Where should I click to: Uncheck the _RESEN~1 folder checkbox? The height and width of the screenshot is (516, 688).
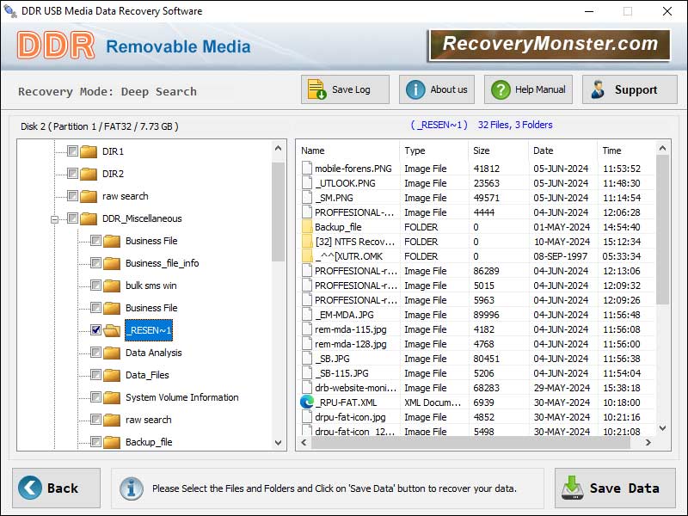95,330
